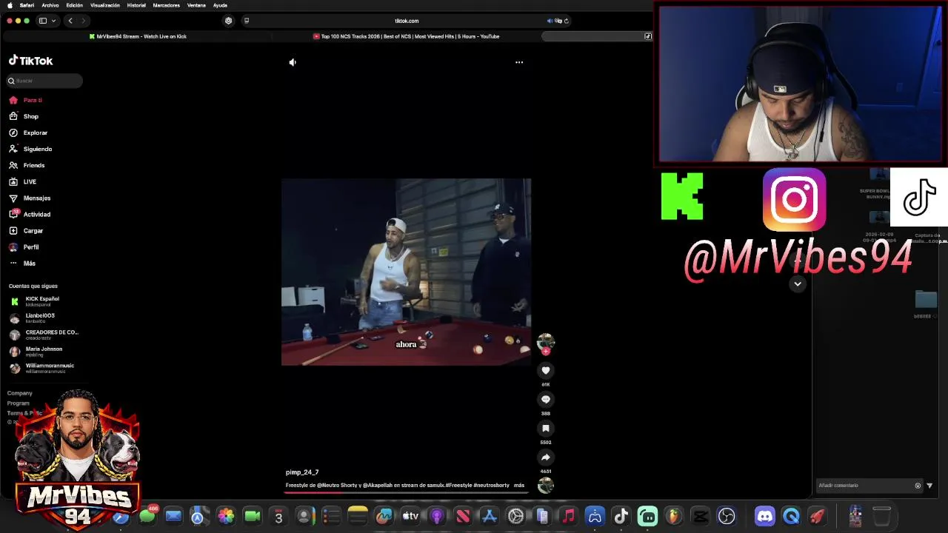Viewport: 948px width, 533px height.
Task: Open the Music app in the dock
Action: click(x=568, y=516)
